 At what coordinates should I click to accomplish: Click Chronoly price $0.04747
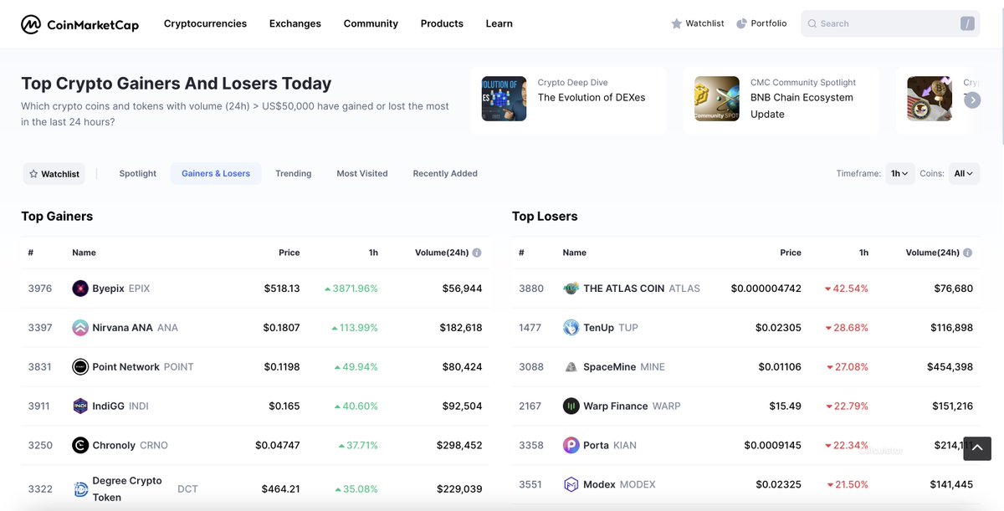coord(277,445)
